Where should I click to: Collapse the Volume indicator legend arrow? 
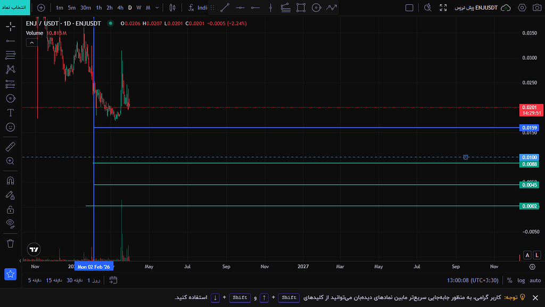point(31,42)
